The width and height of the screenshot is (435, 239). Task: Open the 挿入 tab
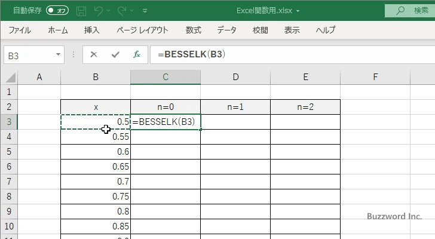coord(92,30)
